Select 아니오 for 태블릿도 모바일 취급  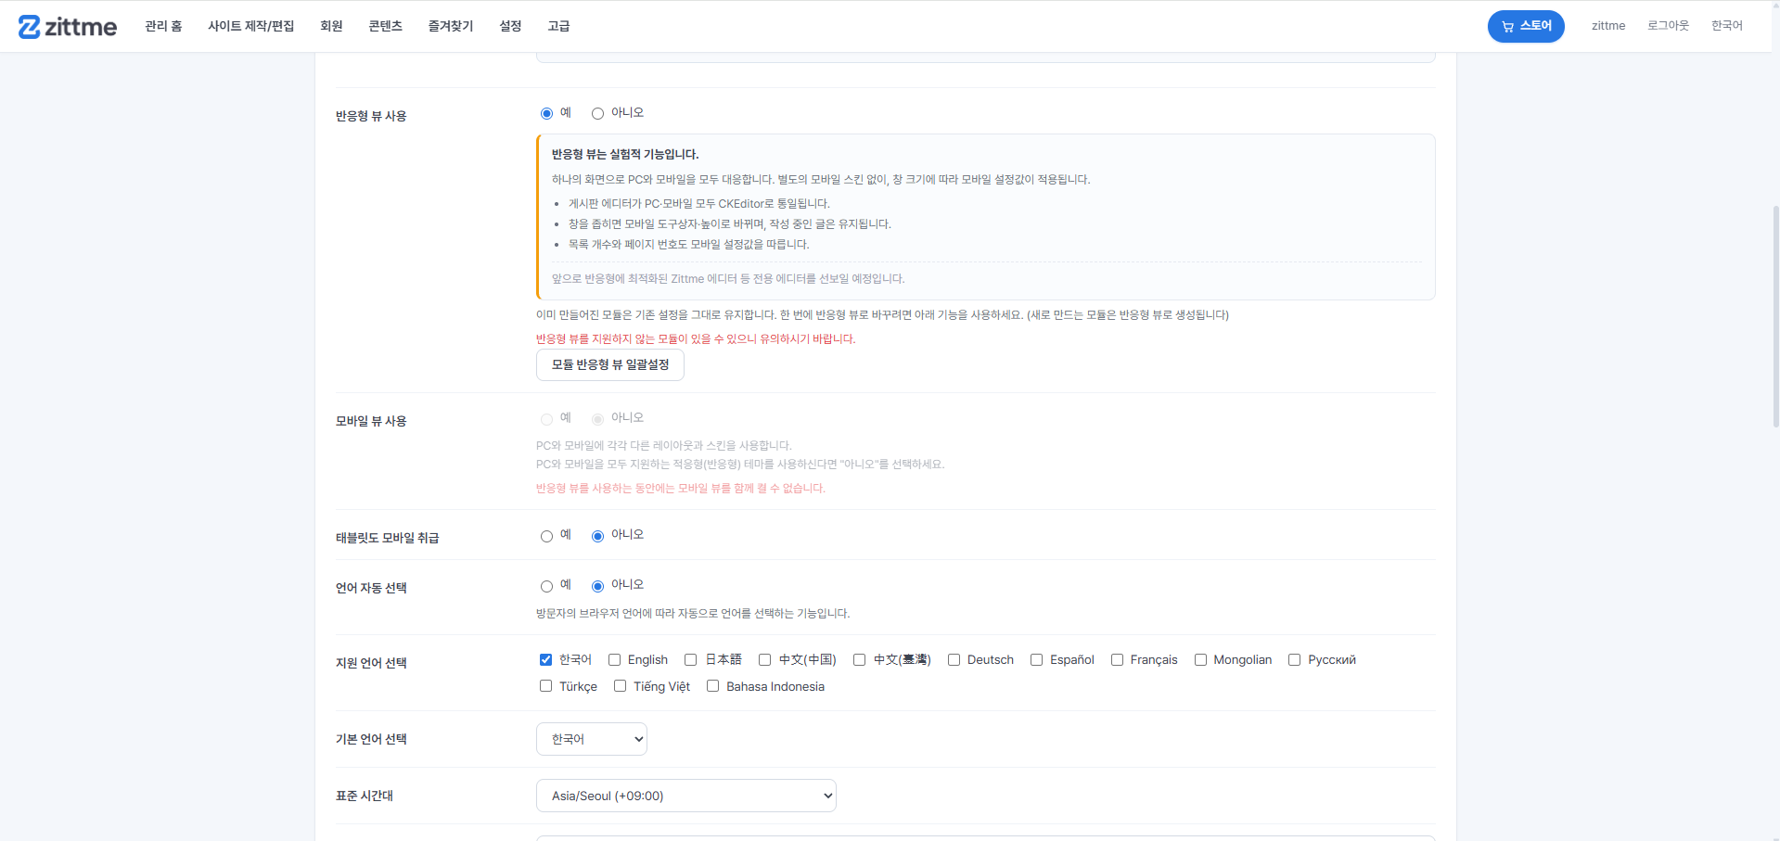(x=597, y=535)
